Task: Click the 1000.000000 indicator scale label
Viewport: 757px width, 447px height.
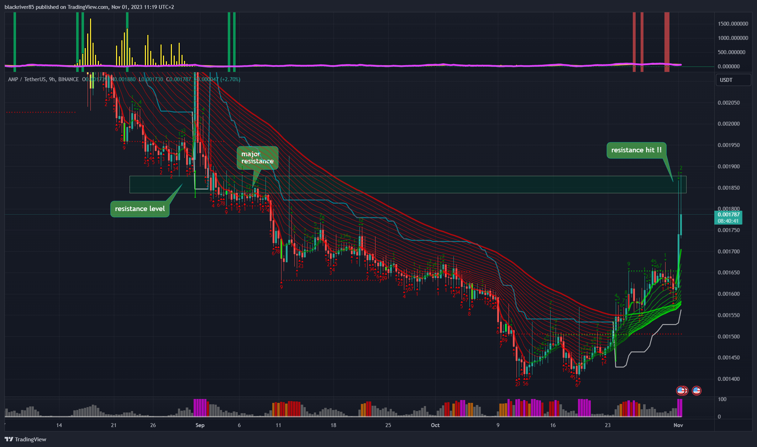Action: [733, 38]
